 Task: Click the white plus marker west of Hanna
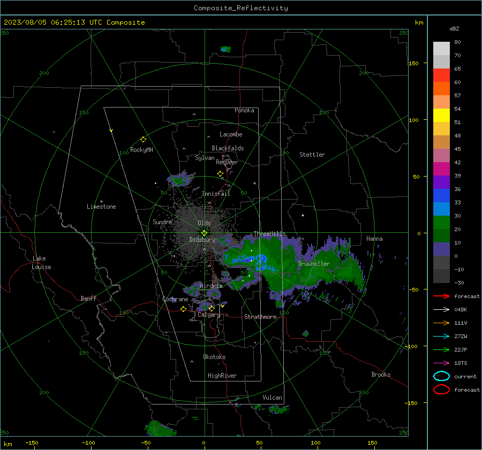tap(303, 215)
